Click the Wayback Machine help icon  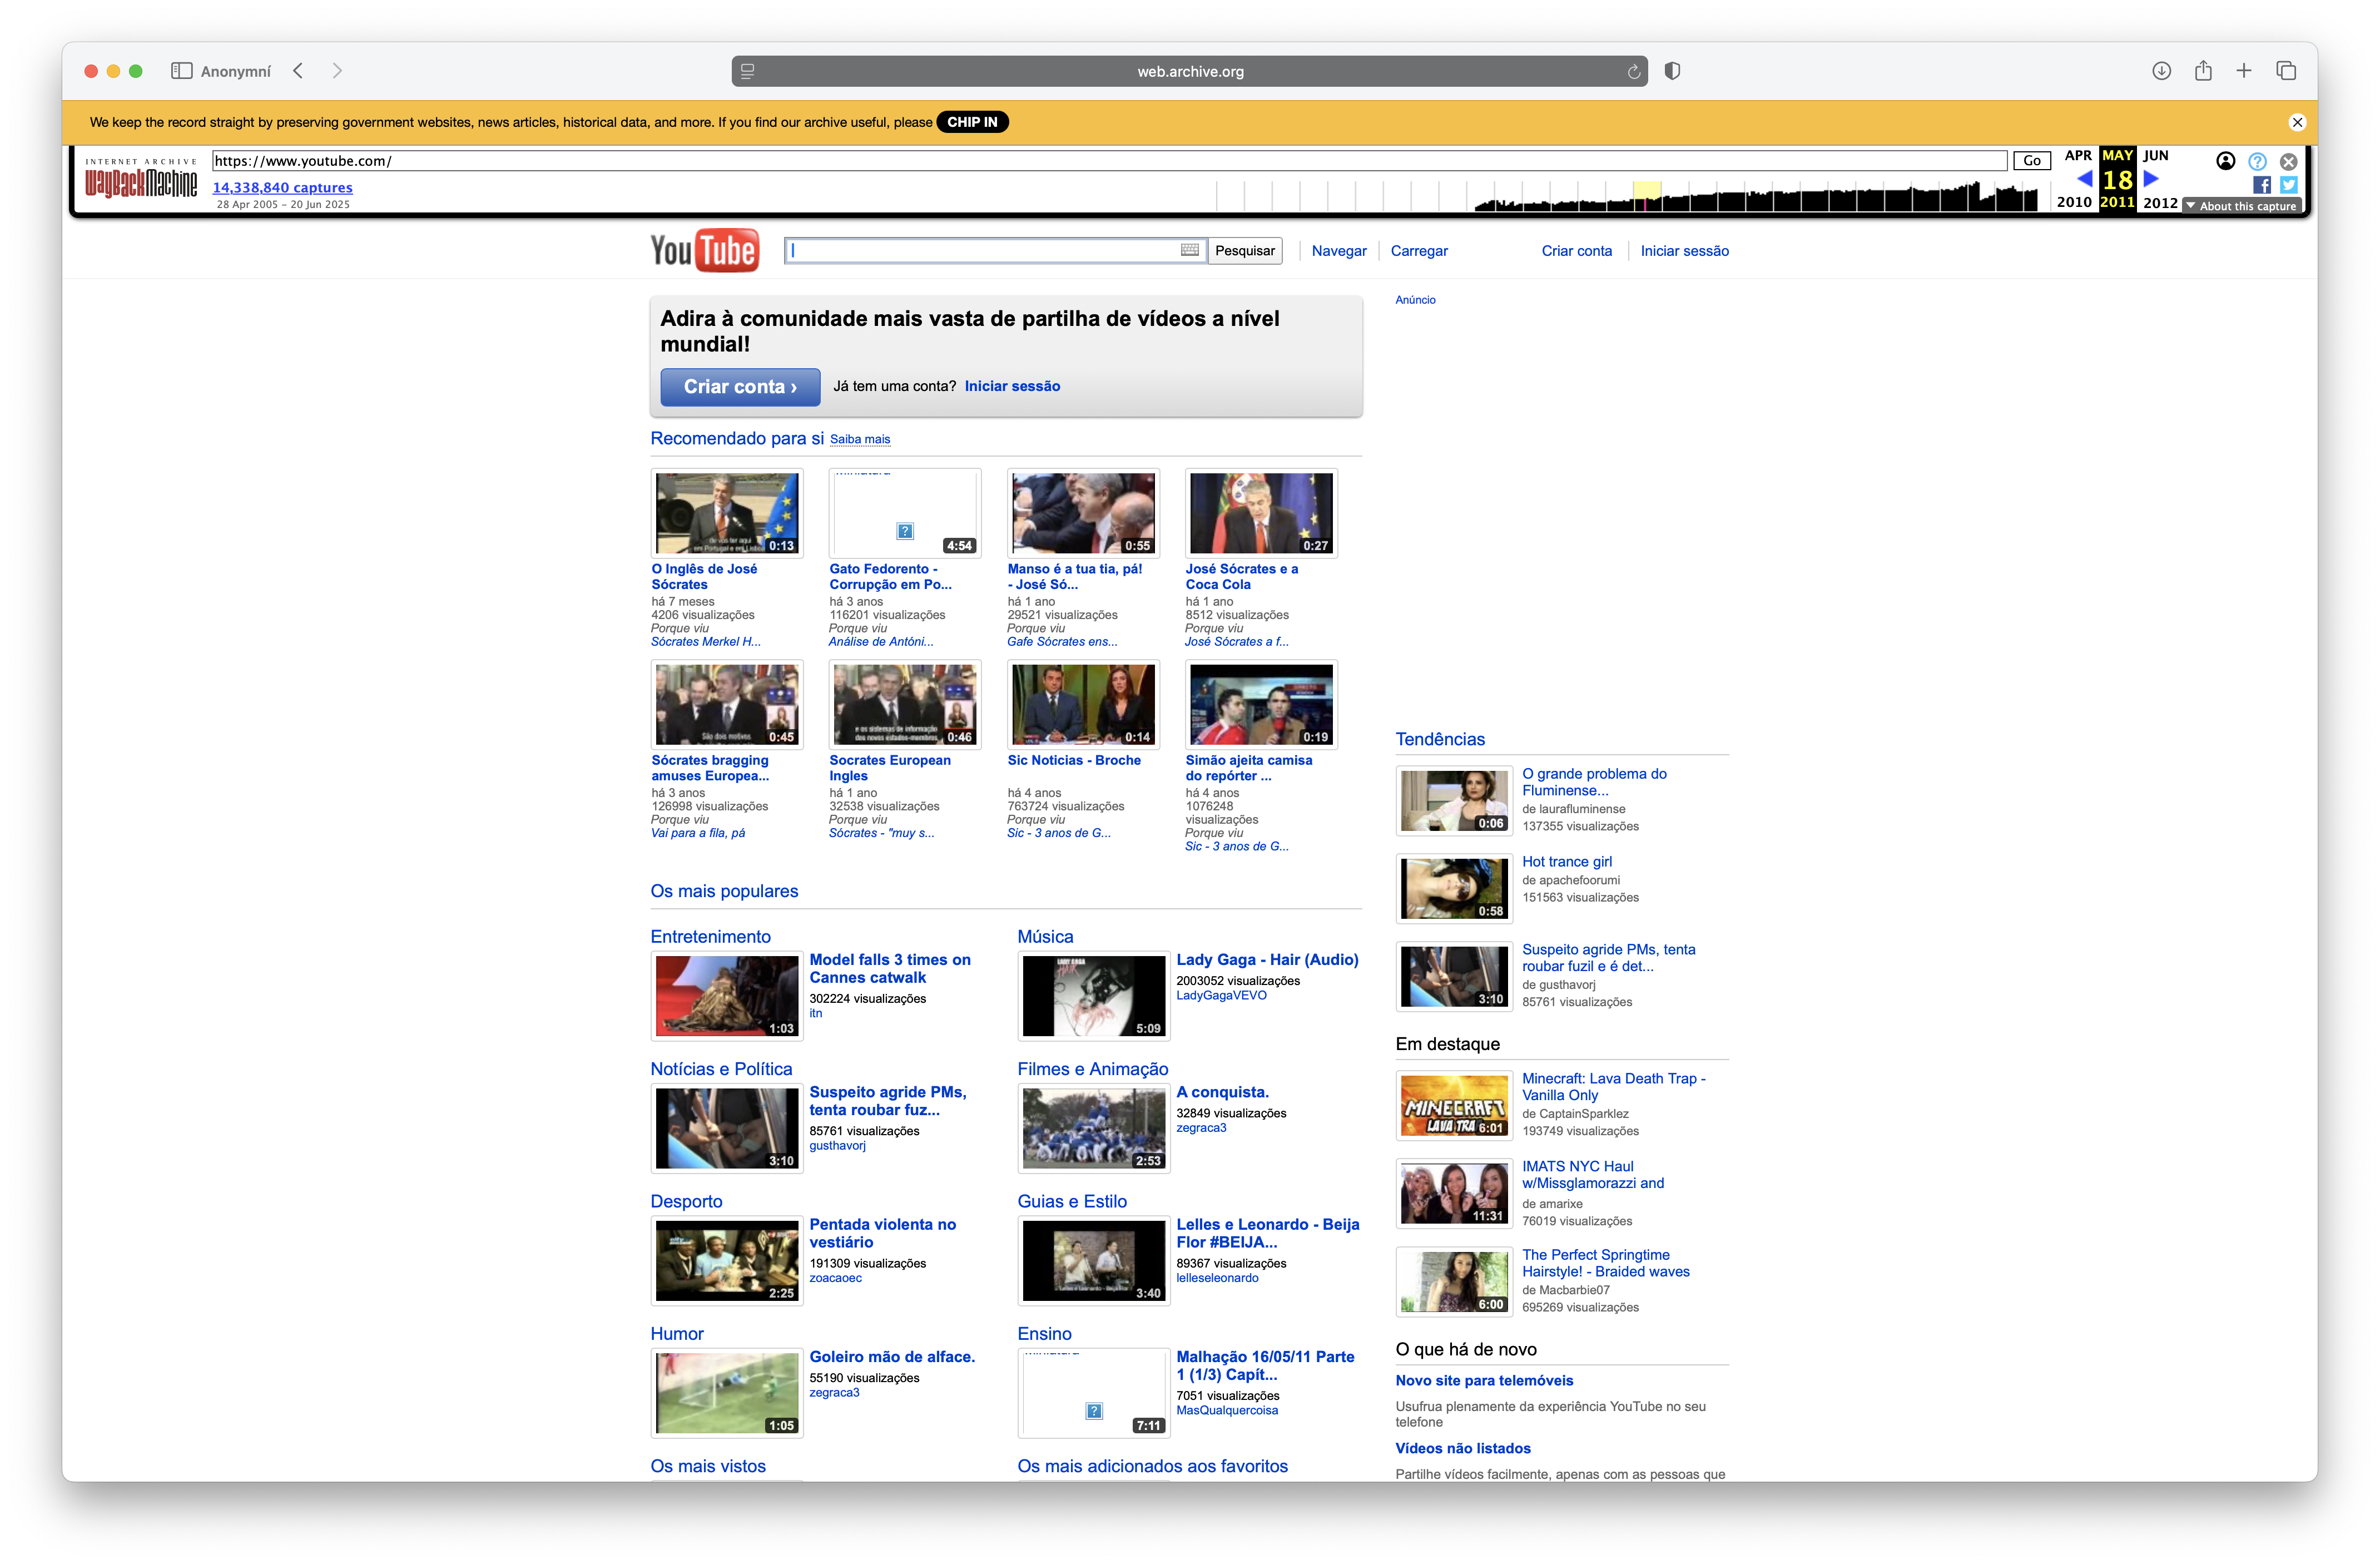point(2257,161)
